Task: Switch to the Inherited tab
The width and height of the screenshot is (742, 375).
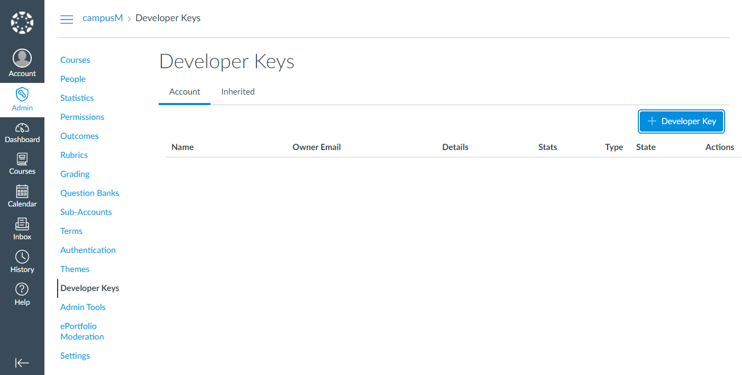Action: 238,92
